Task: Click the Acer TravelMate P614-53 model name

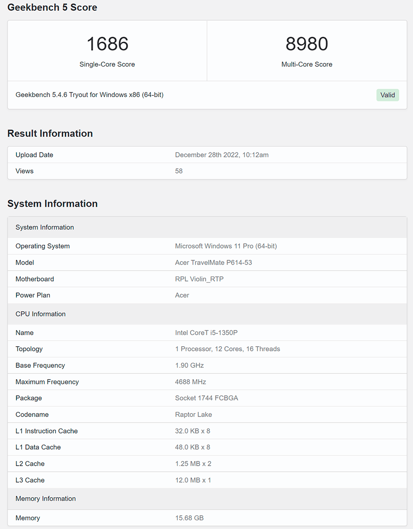Action: pyautogui.click(x=213, y=263)
